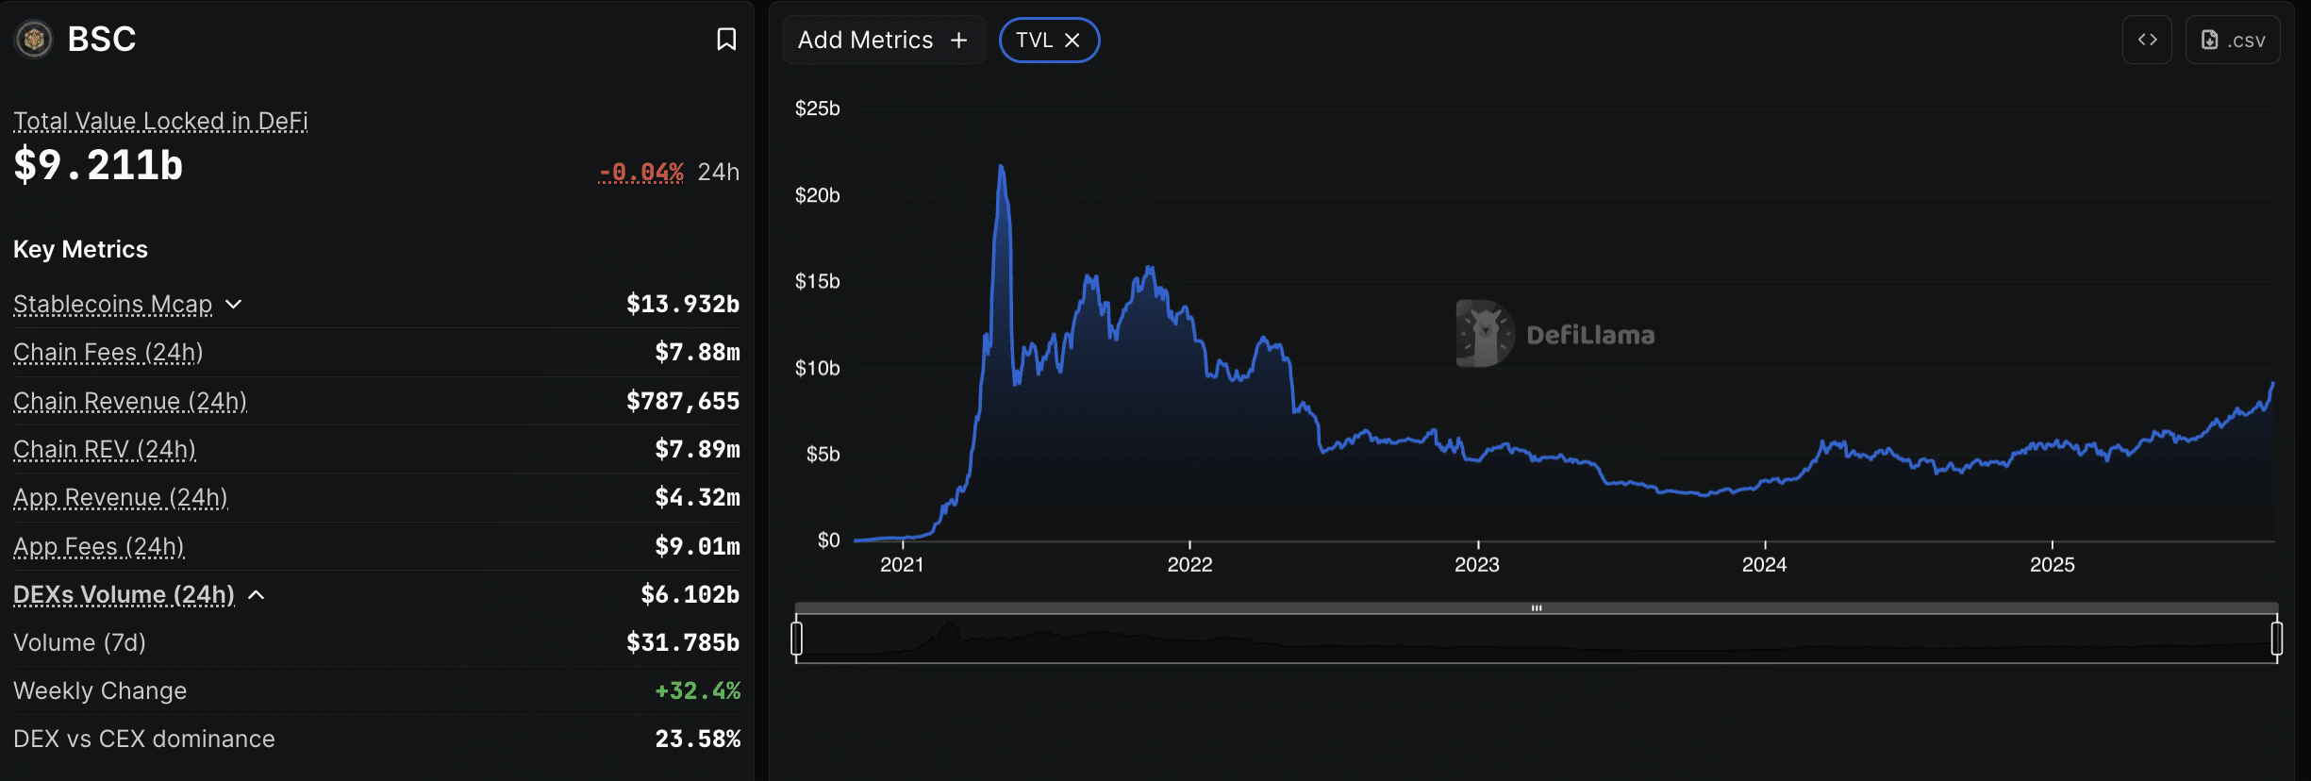2311x781 pixels.
Task: Expand the Stablecoins Mcap dropdown
Action: [x=234, y=305]
